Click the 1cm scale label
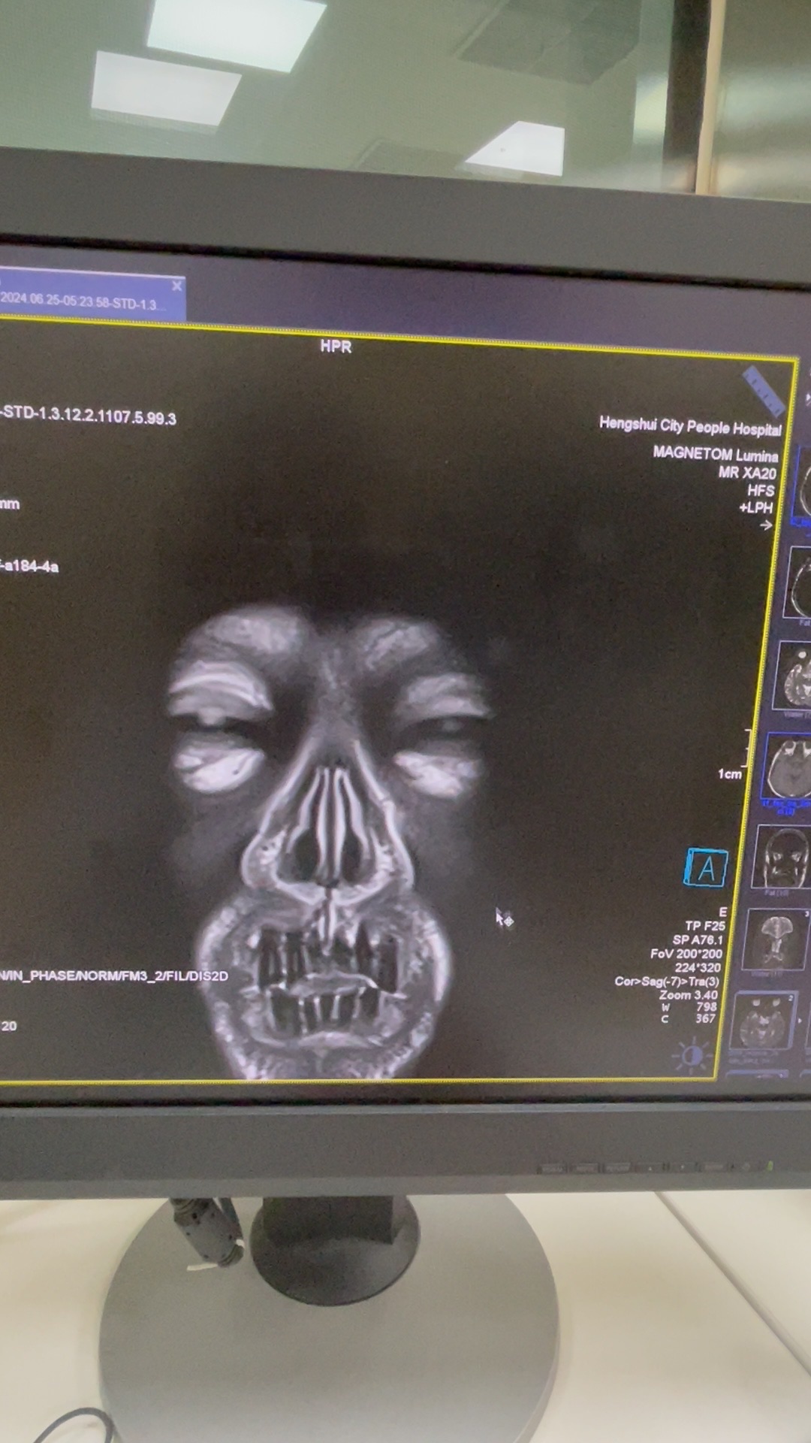The image size is (811, 1443). click(x=730, y=773)
